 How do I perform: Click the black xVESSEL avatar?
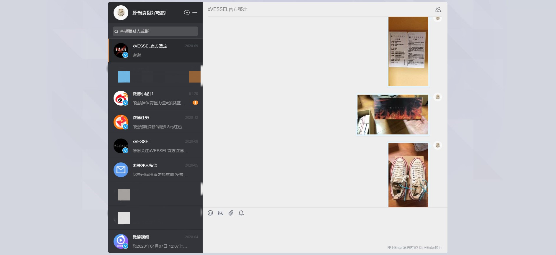point(121,146)
